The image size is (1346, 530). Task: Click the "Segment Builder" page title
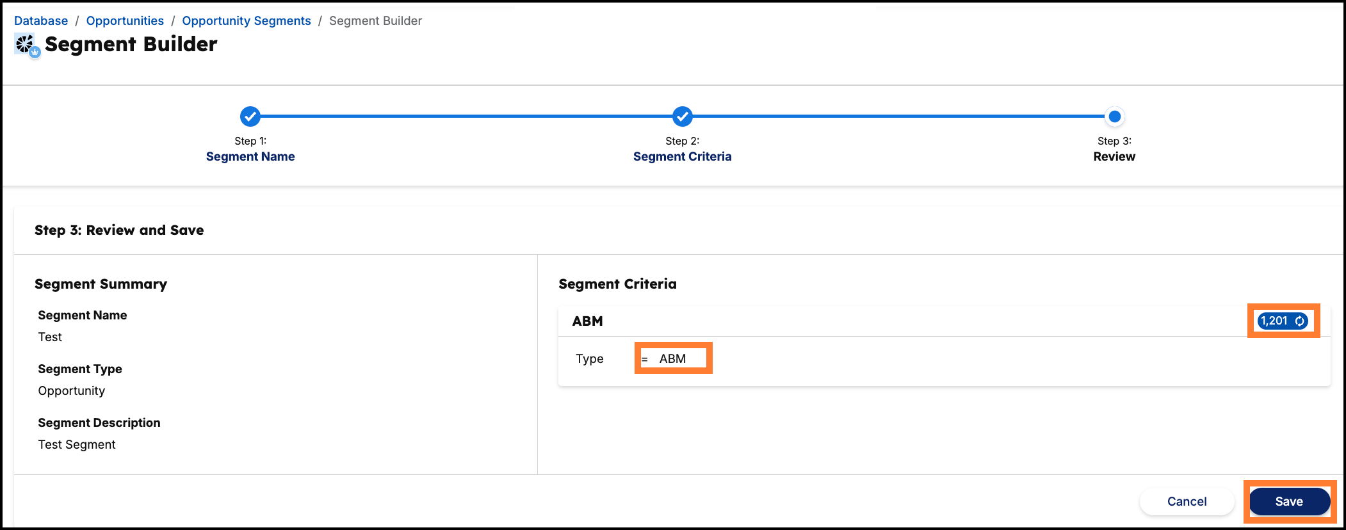(x=131, y=44)
